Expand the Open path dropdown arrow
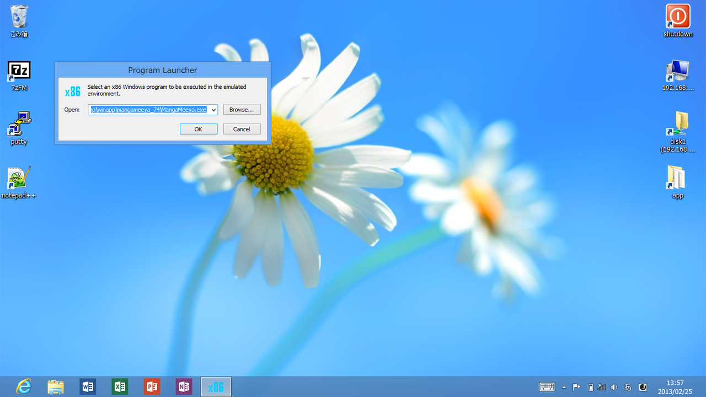This screenshot has height=397, width=706. 213,110
